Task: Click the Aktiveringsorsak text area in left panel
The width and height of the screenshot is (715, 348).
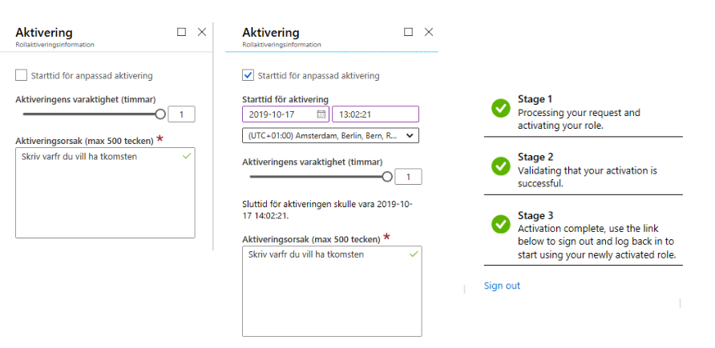Action: point(105,193)
